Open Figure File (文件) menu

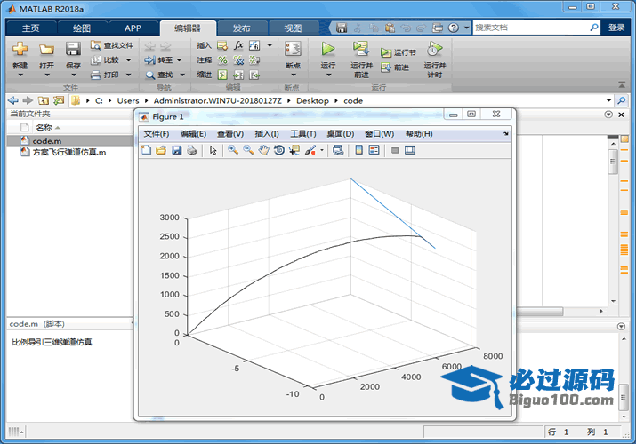click(157, 134)
